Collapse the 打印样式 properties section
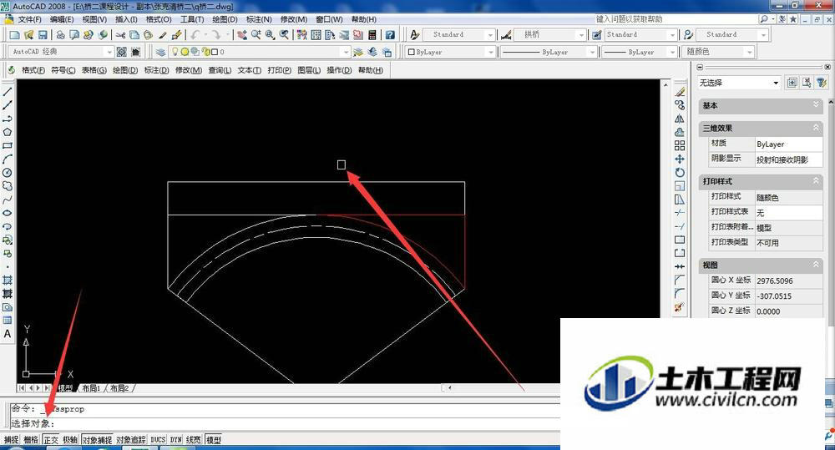Screen dimensions: 835x450 coord(816,181)
